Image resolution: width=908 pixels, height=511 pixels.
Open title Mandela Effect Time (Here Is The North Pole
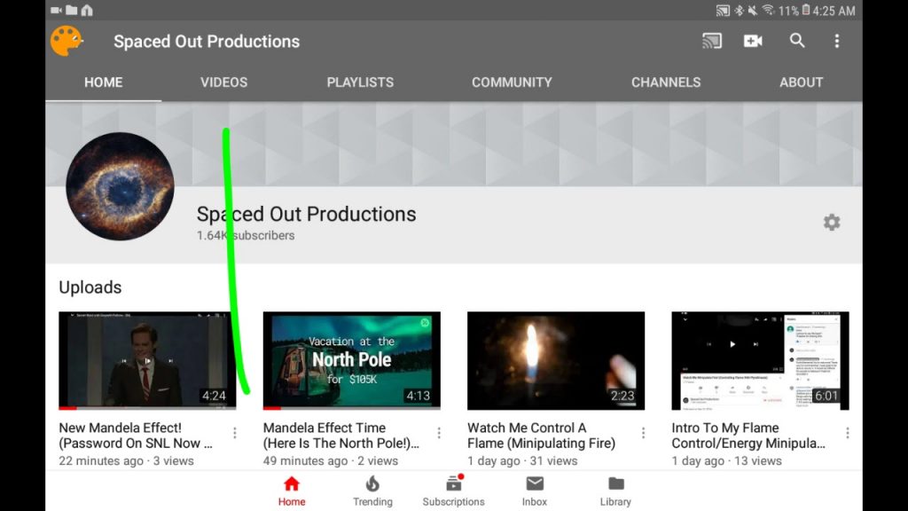pyautogui.click(x=341, y=435)
